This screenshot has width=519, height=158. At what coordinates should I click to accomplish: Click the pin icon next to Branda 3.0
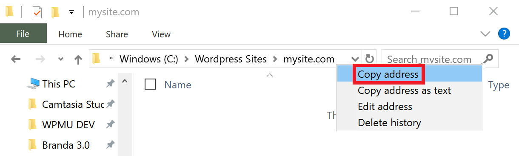(x=110, y=145)
